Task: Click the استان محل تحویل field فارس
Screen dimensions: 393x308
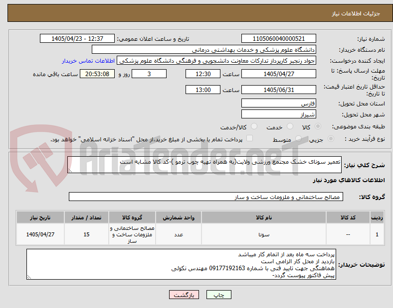Action: [x=278, y=103]
